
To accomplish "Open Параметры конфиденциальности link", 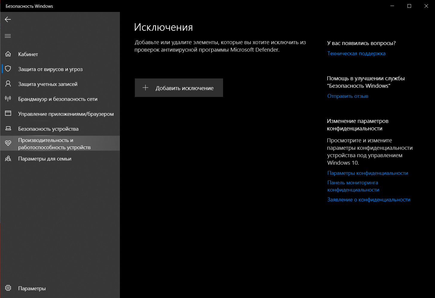I will coord(368,173).
